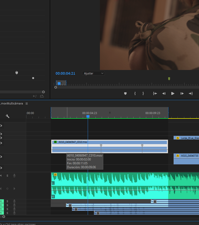Solo audio track directly below waveform track
The image size is (199, 225).
7,201
